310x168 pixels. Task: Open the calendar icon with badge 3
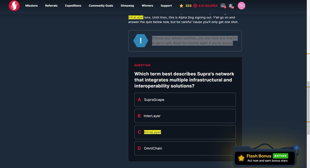[x=223, y=6]
